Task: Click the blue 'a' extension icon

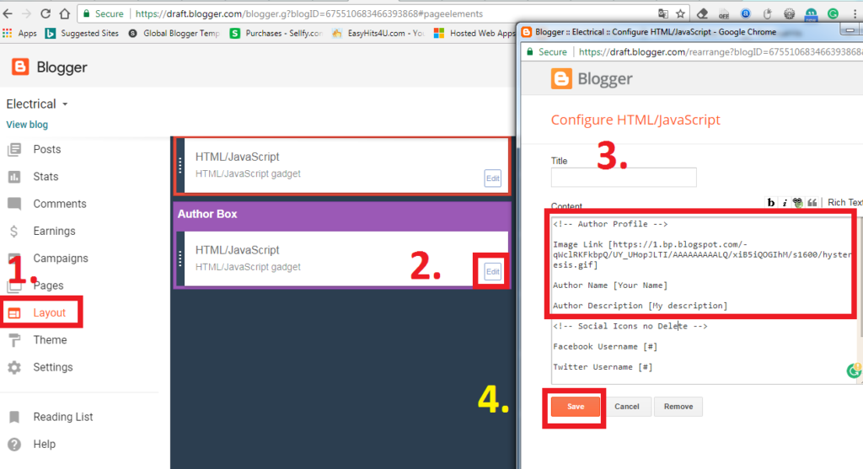Action: click(746, 13)
